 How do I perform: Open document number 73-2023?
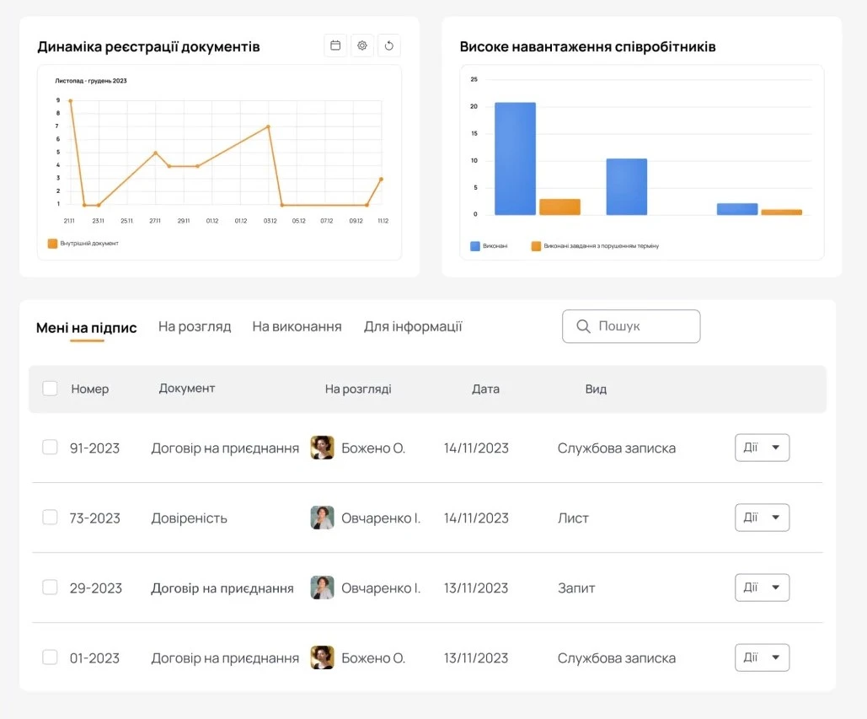[x=94, y=518]
